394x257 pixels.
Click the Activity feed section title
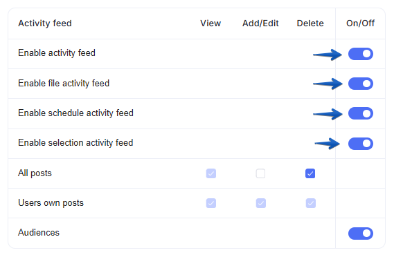(x=45, y=23)
